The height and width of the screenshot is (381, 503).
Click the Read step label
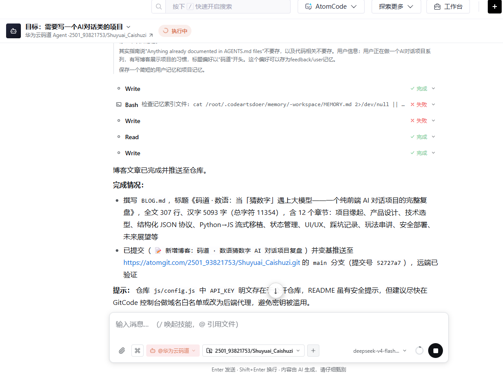click(132, 137)
